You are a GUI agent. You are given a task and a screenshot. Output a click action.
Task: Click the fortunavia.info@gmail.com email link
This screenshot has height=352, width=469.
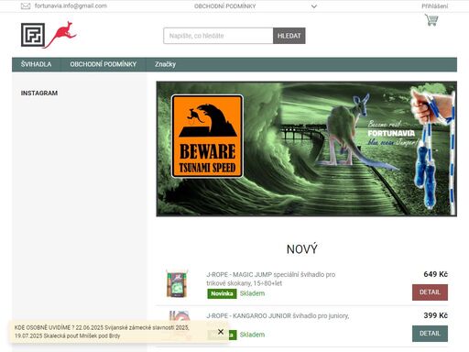click(x=71, y=5)
